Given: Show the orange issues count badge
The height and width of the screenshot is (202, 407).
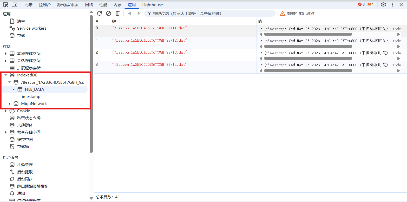Looking at the screenshot, I should coord(371,4).
